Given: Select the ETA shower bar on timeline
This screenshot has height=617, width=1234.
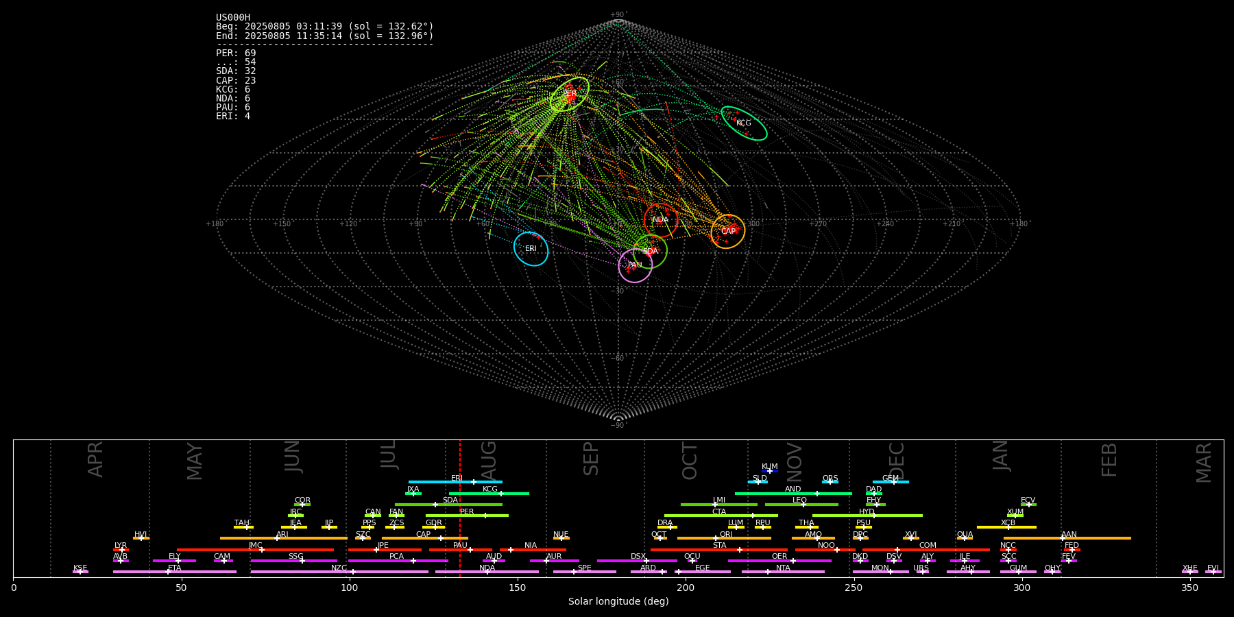Looking at the screenshot, I should (175, 572).
